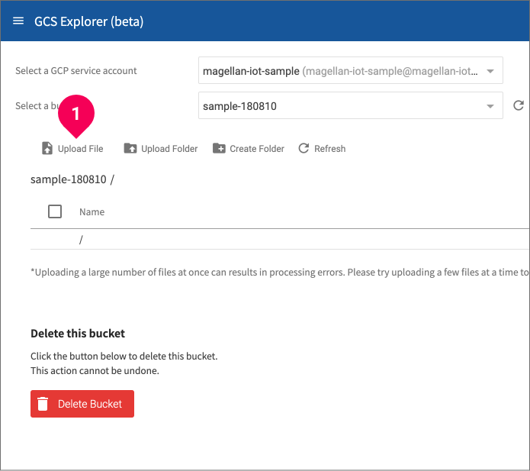This screenshot has height=471, width=530.
Task: Click the uploading large number of files note
Action: 280,272
